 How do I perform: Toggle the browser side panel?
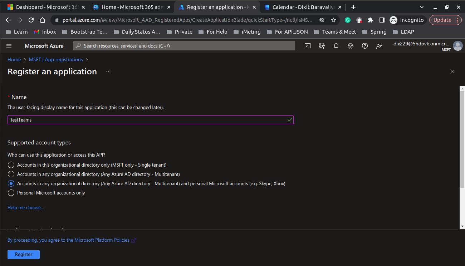pyautogui.click(x=382, y=20)
